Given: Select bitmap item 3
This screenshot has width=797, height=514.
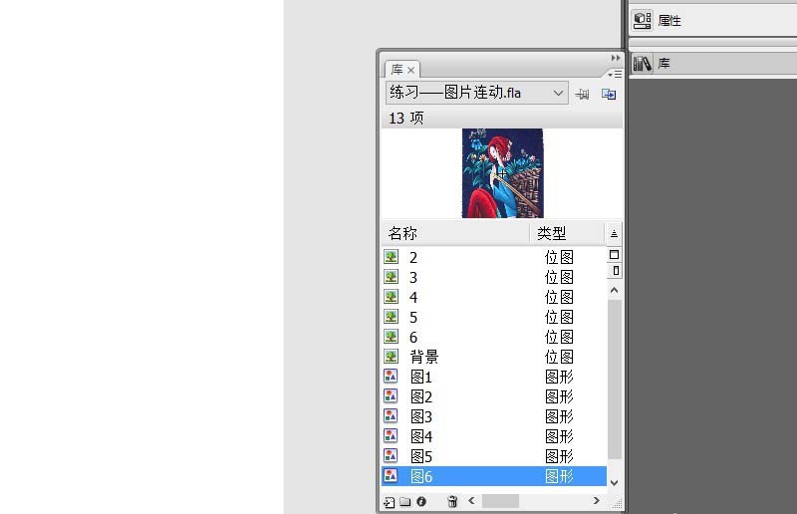Looking at the screenshot, I should click(493, 277).
